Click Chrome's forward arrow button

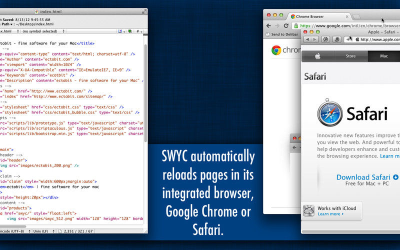[x=277, y=26]
